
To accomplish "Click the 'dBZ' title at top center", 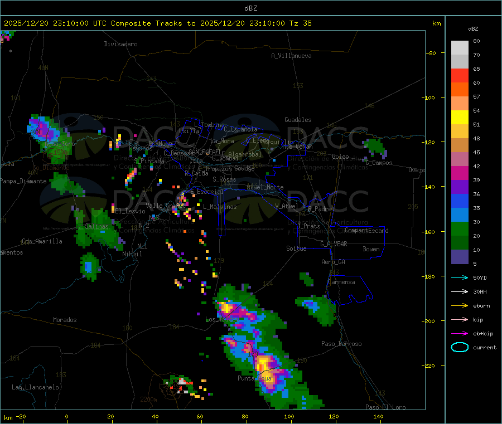I will click(250, 8).
